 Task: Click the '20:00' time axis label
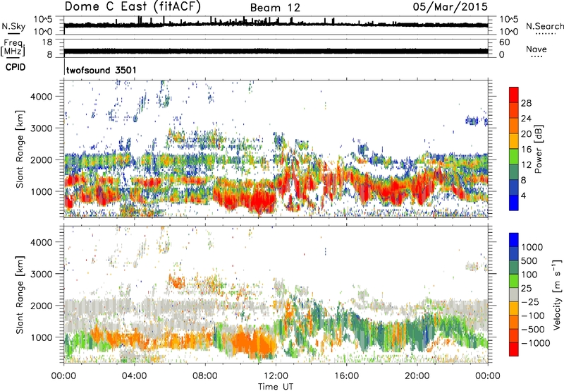417,376
